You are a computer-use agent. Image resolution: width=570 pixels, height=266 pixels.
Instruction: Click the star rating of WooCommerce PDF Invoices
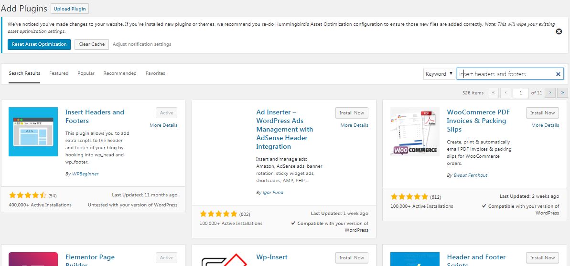tap(409, 197)
